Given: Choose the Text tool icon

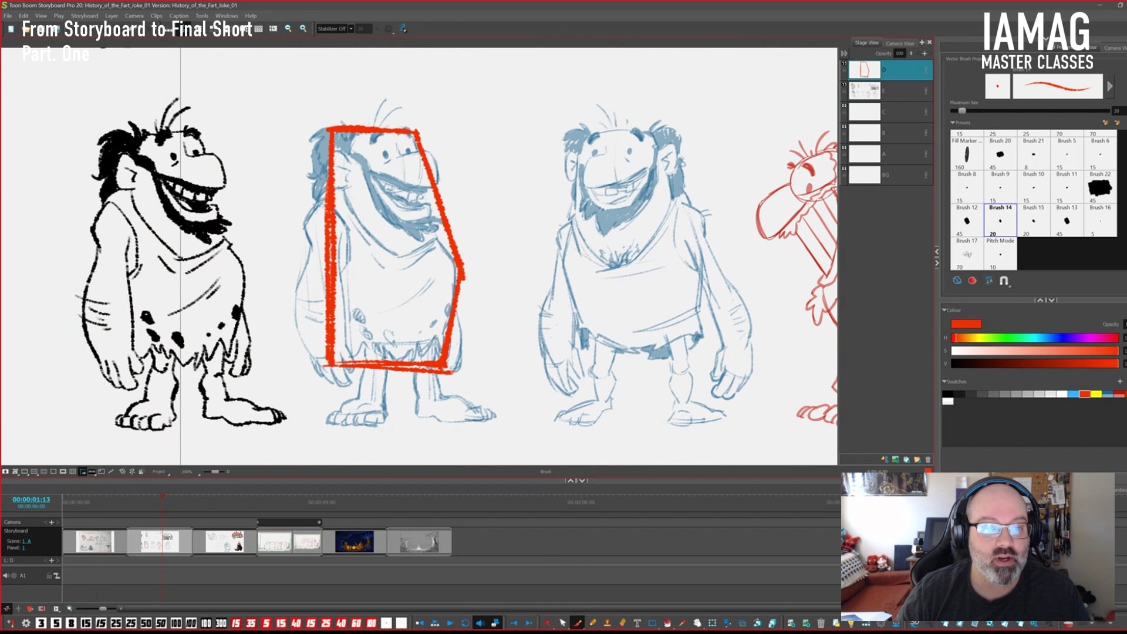Looking at the screenshot, I should click(x=637, y=623).
